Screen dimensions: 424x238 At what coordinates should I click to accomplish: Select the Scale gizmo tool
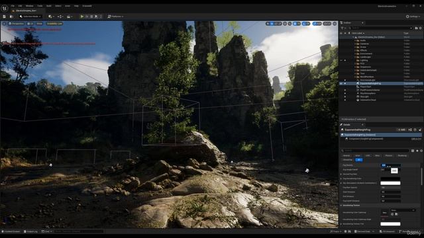point(280,24)
